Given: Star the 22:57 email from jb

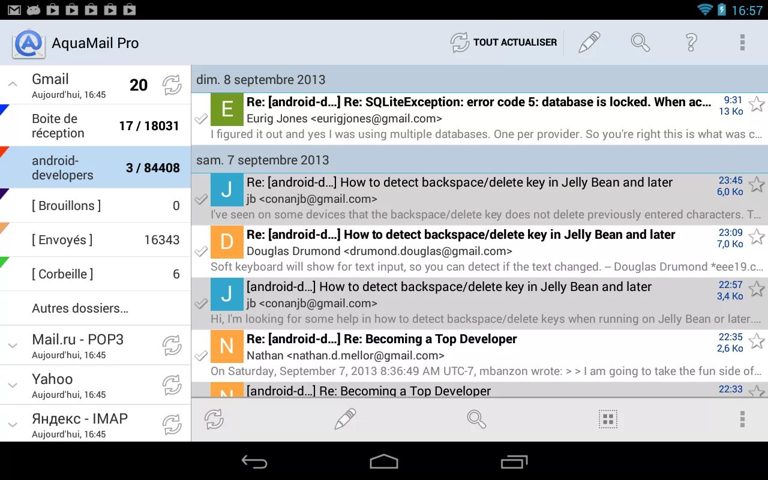Looking at the screenshot, I should (757, 289).
